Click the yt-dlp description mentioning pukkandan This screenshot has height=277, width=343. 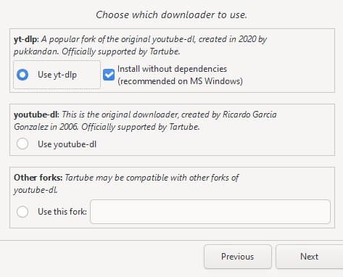coord(140,45)
